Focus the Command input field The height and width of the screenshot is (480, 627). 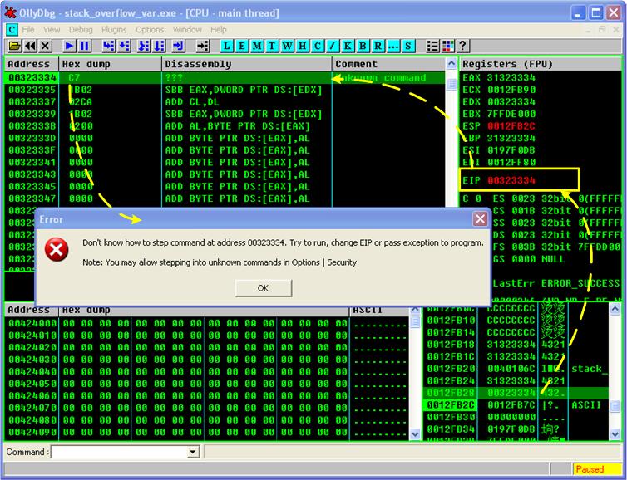click(120, 452)
